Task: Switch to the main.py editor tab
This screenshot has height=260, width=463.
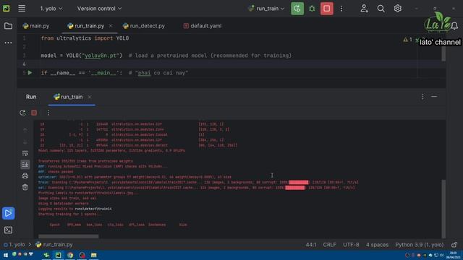Action: point(36,26)
